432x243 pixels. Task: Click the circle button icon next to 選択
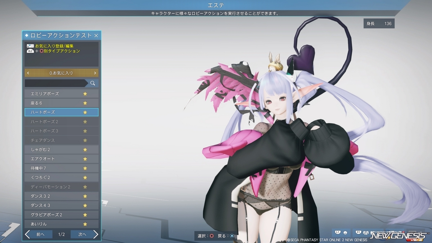212,236
